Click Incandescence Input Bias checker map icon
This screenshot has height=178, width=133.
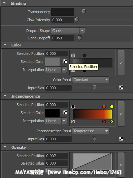click(x=121, y=139)
